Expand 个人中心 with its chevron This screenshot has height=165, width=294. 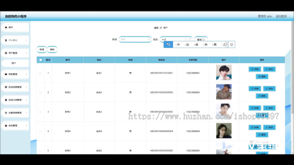[26, 40]
